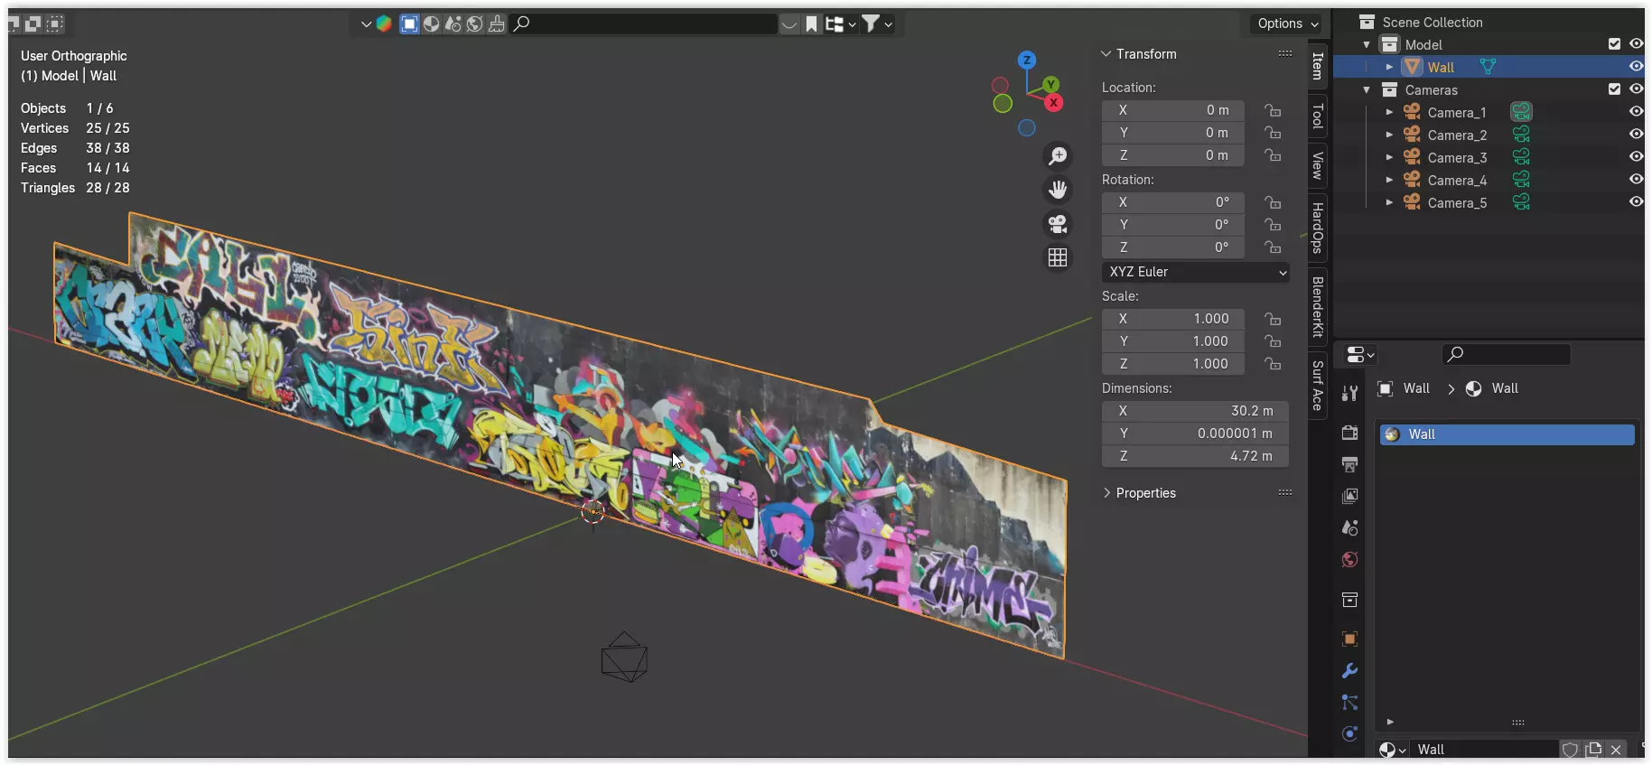Switch to the BlenderKit sidebar tab
Image resolution: width=1652 pixels, height=765 pixels.
pyautogui.click(x=1318, y=306)
